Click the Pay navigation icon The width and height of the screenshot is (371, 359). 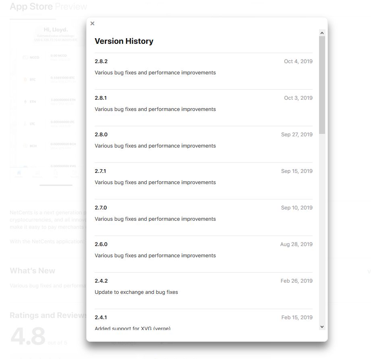[x=56, y=172]
